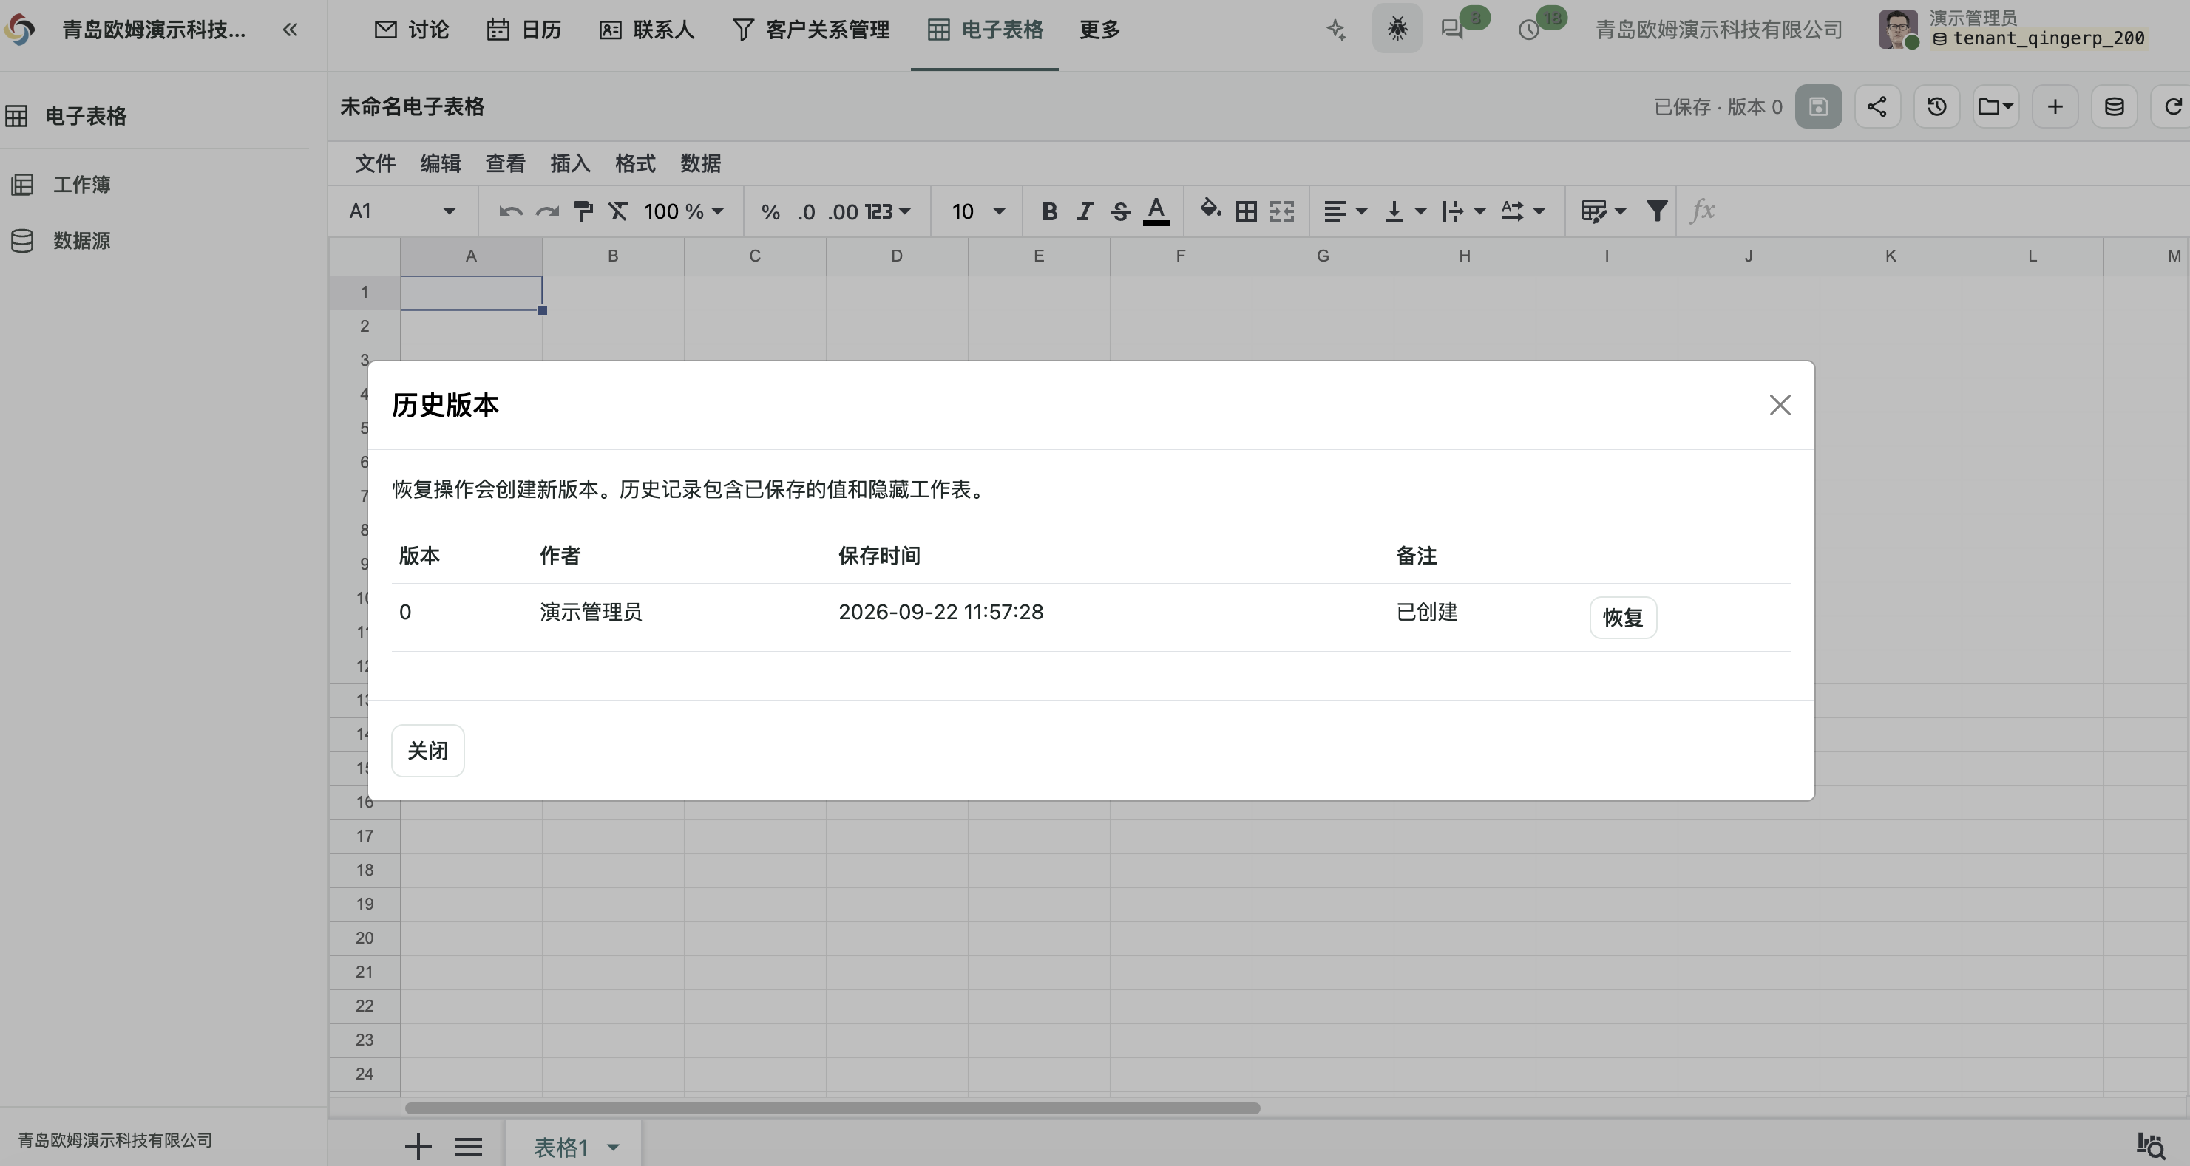This screenshot has height=1166, width=2190.
Task: Select the paint format tool
Action: (583, 211)
